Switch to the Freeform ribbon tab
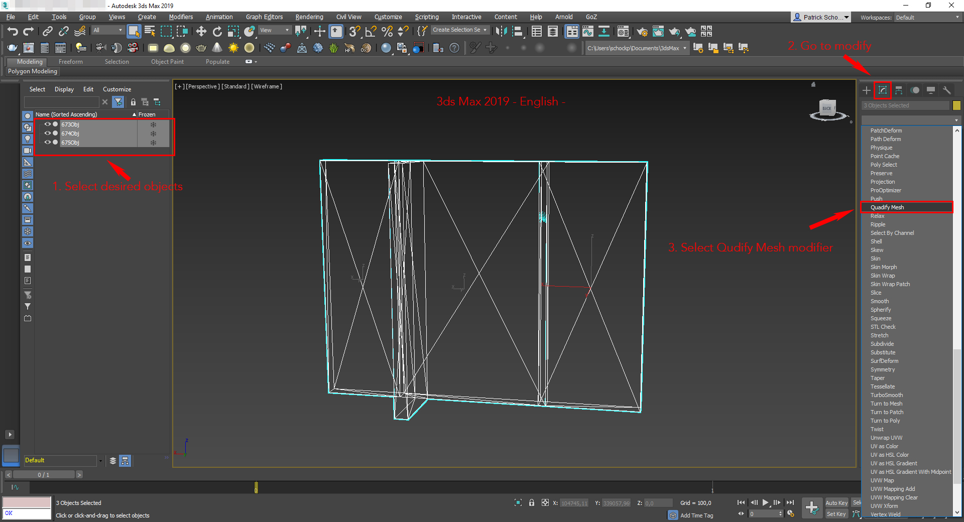Image resolution: width=964 pixels, height=522 pixels. pyautogui.click(x=70, y=62)
